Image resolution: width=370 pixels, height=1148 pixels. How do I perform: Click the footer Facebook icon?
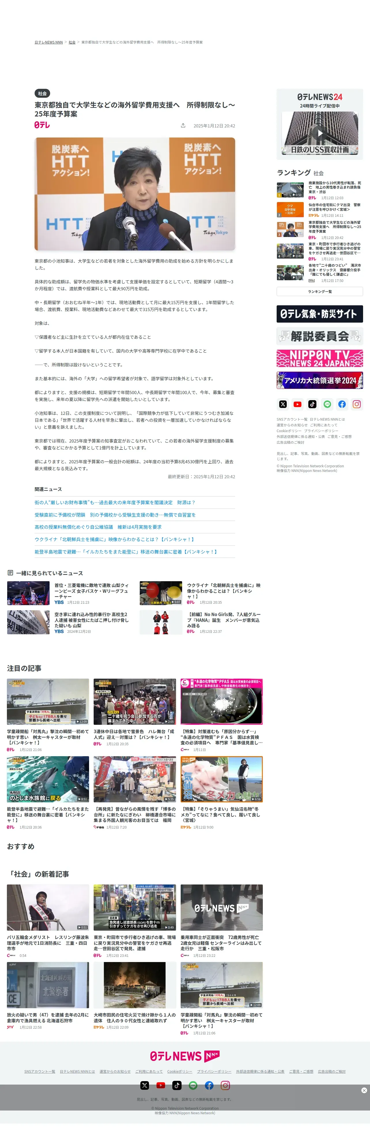pos(209,1085)
